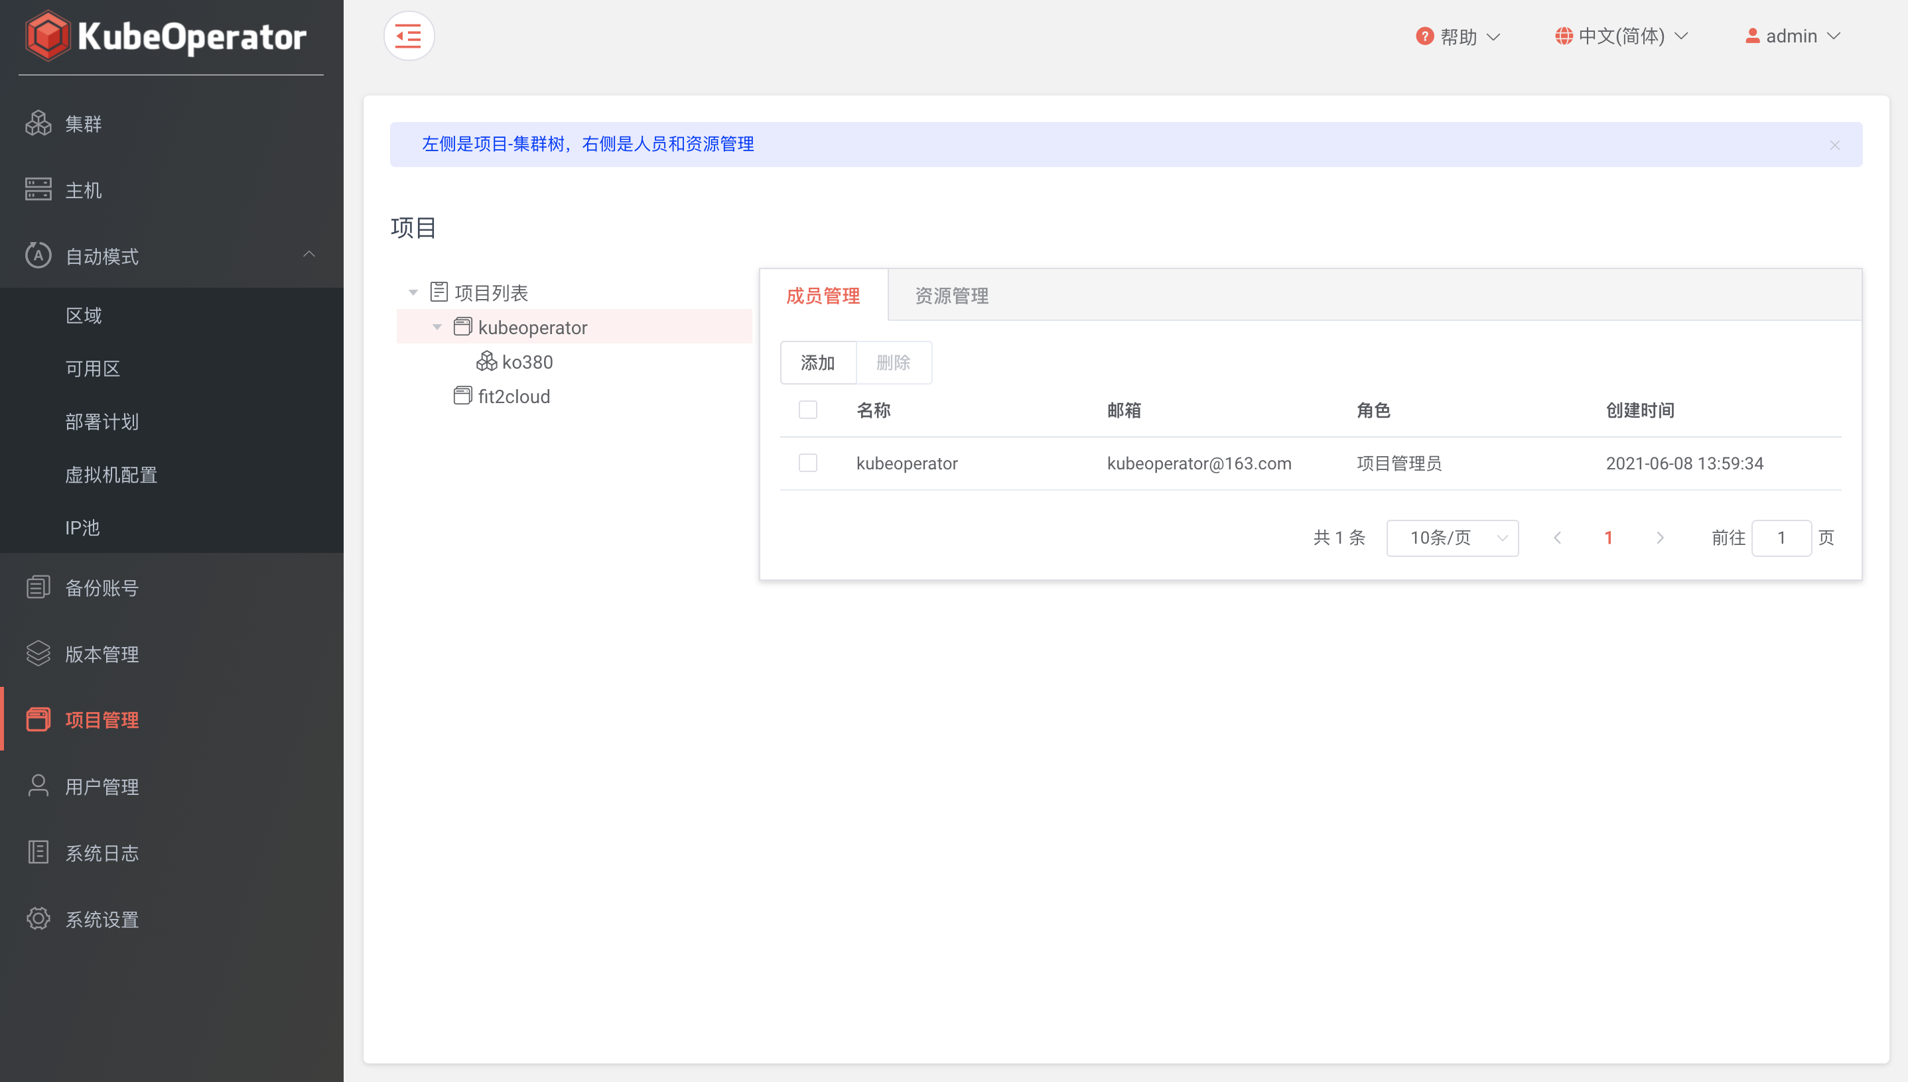
Task: Click the 添加 add member button
Action: (818, 362)
